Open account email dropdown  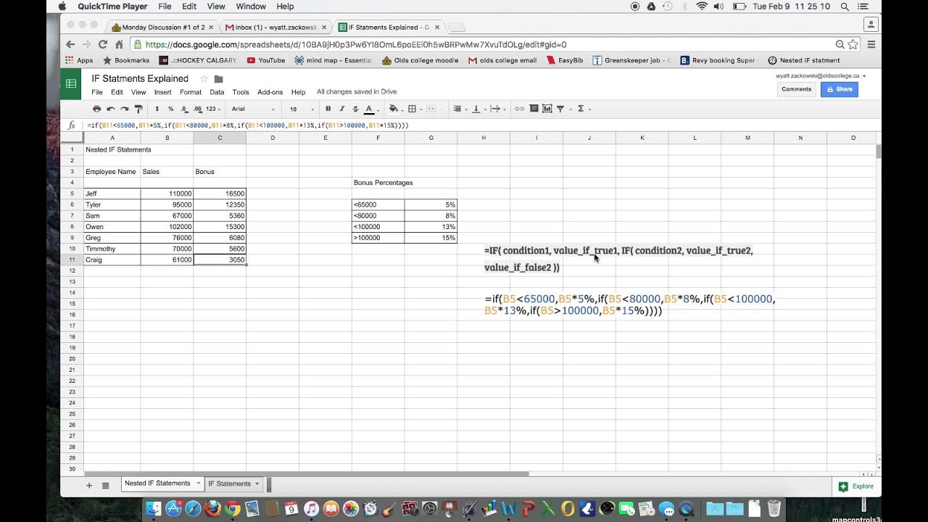[821, 75]
